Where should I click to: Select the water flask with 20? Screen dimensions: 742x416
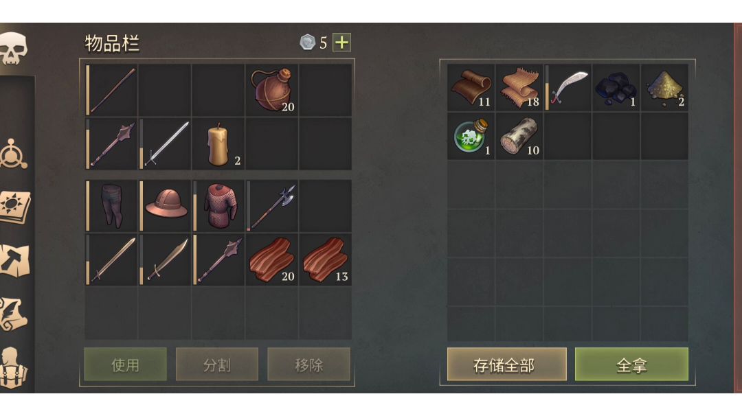coord(272,90)
